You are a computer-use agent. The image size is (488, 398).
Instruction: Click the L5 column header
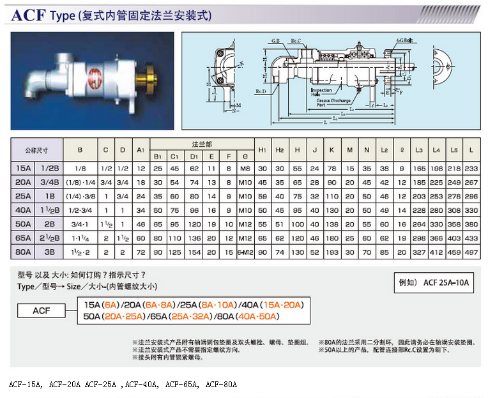454,150
